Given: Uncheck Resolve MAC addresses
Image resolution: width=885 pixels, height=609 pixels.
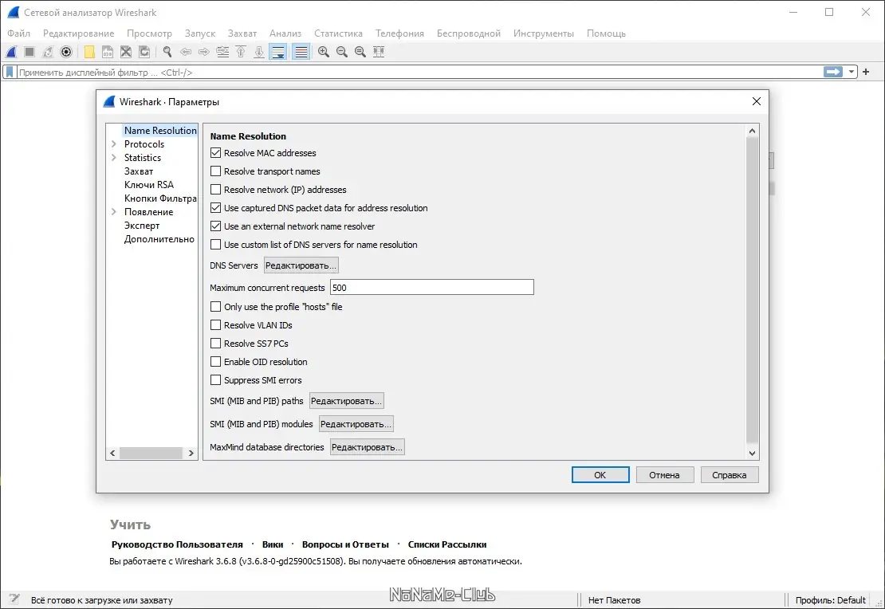Looking at the screenshot, I should tap(215, 153).
